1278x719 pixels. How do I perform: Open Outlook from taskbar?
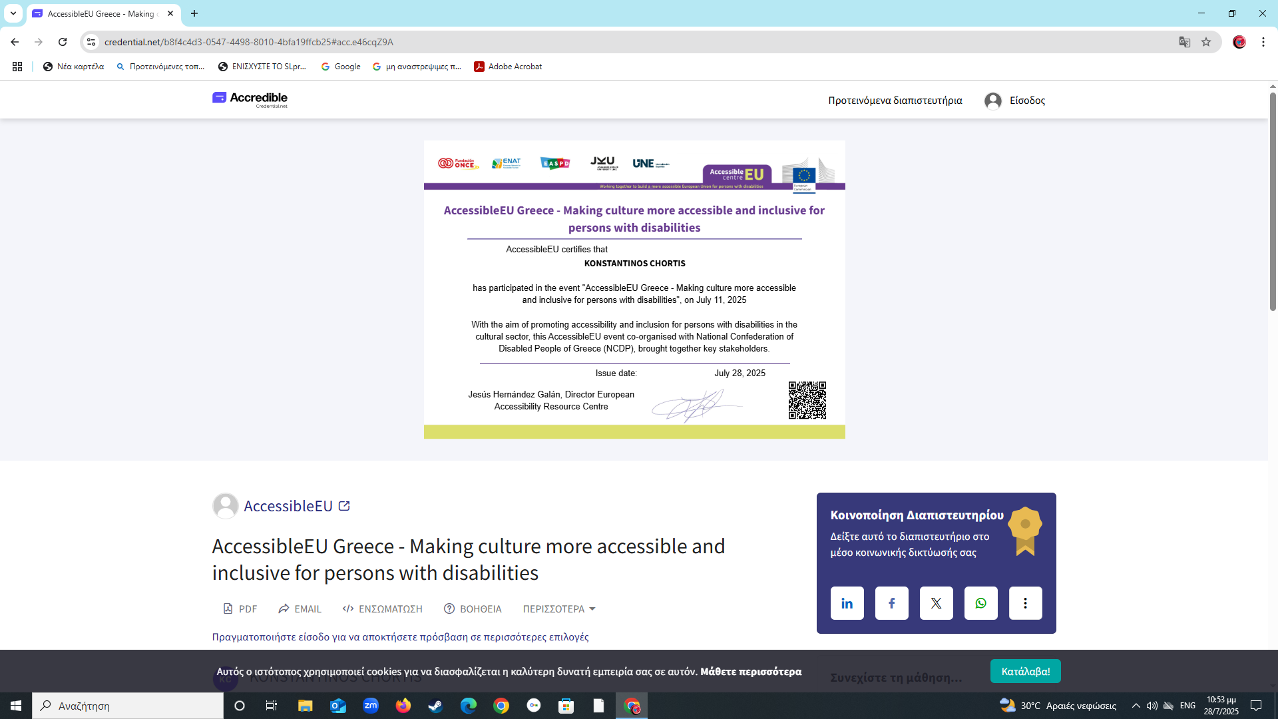click(337, 706)
